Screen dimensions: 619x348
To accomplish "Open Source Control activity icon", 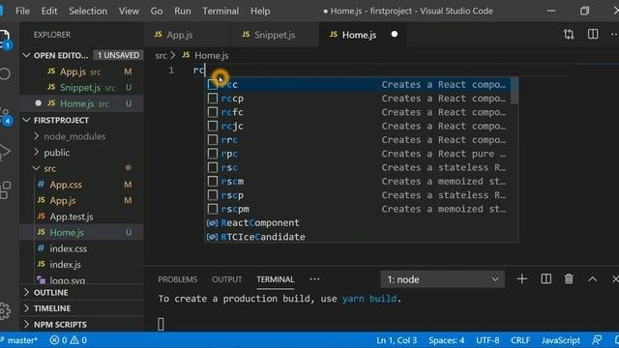I will 5,116.
